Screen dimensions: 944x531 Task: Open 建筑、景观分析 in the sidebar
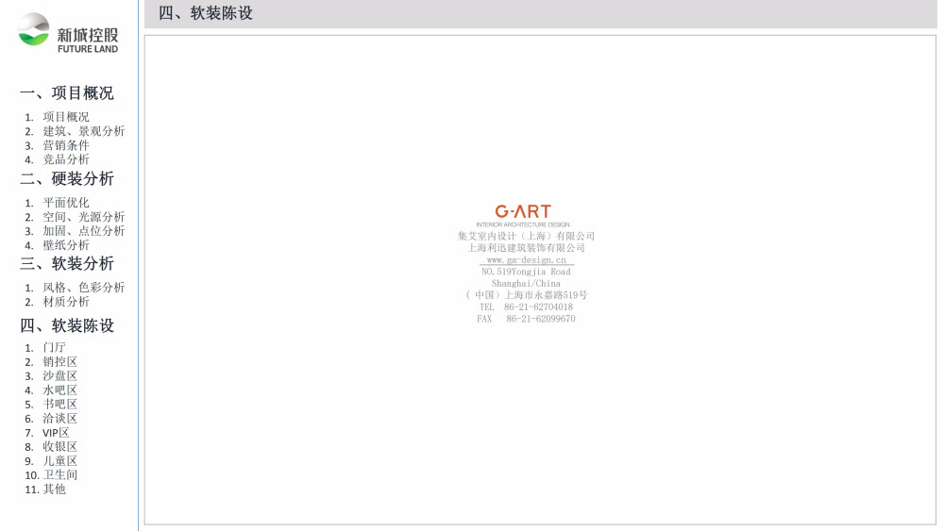83,131
